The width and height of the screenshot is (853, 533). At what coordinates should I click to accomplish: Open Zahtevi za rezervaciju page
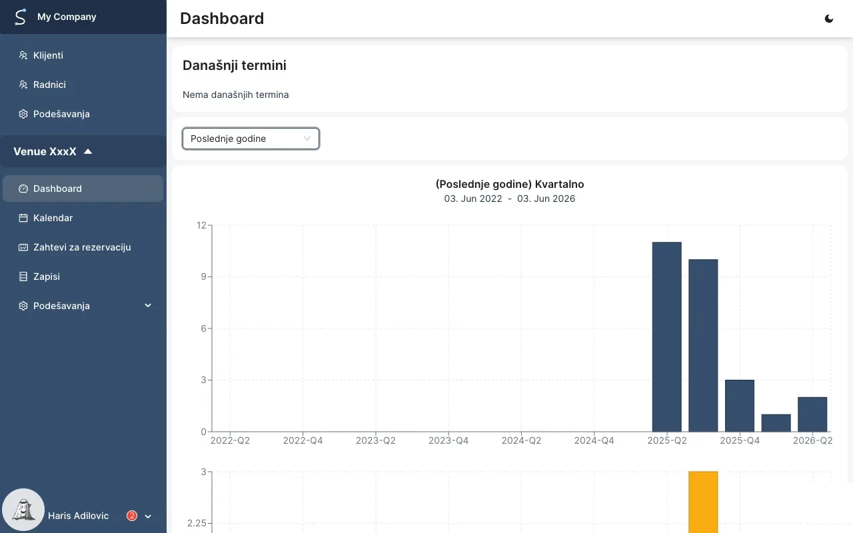pyautogui.click(x=83, y=247)
